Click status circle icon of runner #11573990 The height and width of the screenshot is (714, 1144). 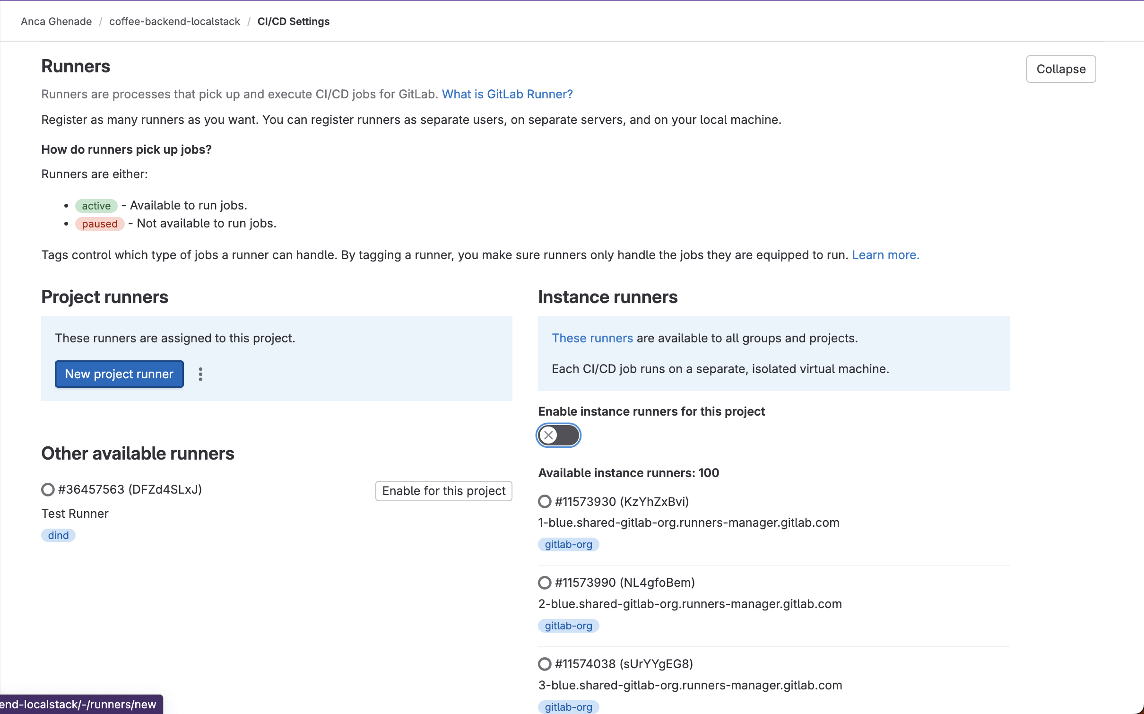coord(545,583)
